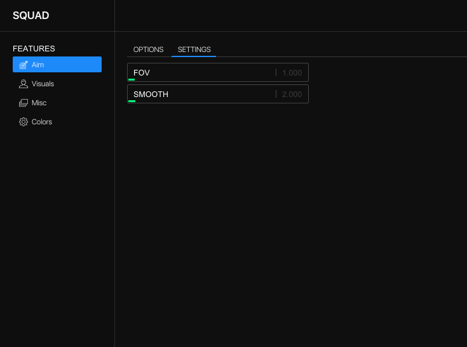The height and width of the screenshot is (347, 467).
Task: Click the SMOOTH value 2.000
Action: 292,95
